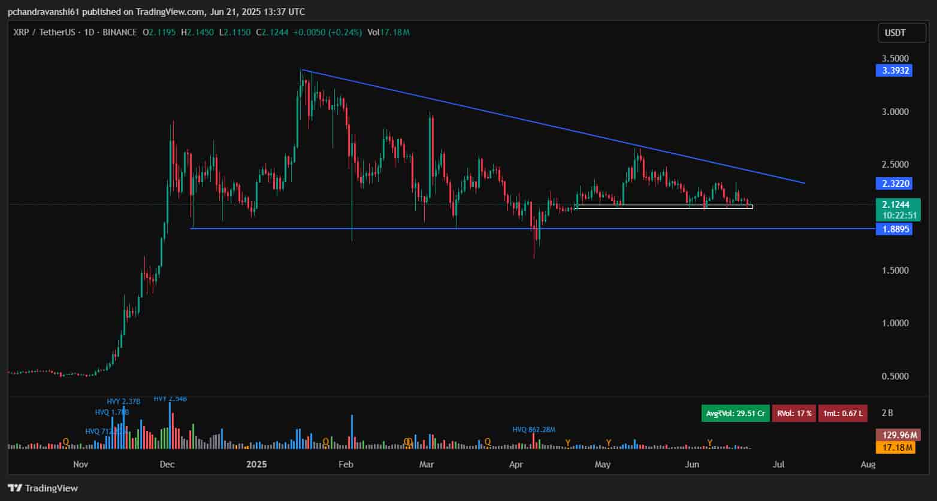The width and height of the screenshot is (937, 501).
Task: Select the orange Q marker before February
Action: point(326,442)
